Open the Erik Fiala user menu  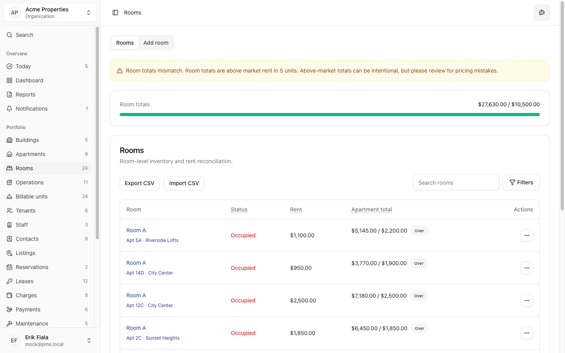pos(50,340)
